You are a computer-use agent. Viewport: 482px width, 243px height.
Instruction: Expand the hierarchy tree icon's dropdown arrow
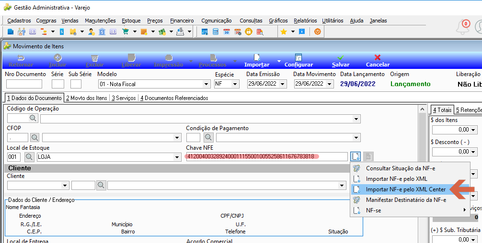pos(53,32)
